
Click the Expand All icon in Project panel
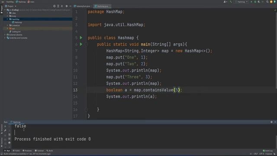coord(58,6)
